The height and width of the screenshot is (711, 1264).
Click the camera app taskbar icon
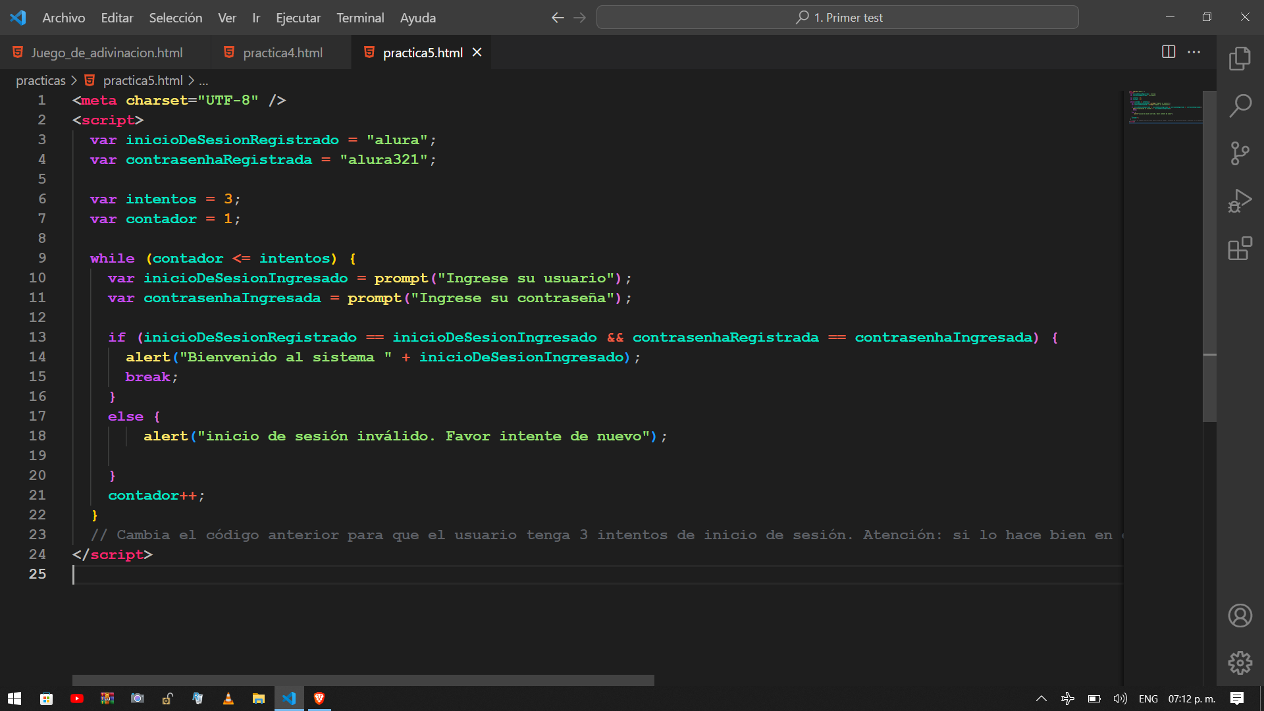point(138,698)
